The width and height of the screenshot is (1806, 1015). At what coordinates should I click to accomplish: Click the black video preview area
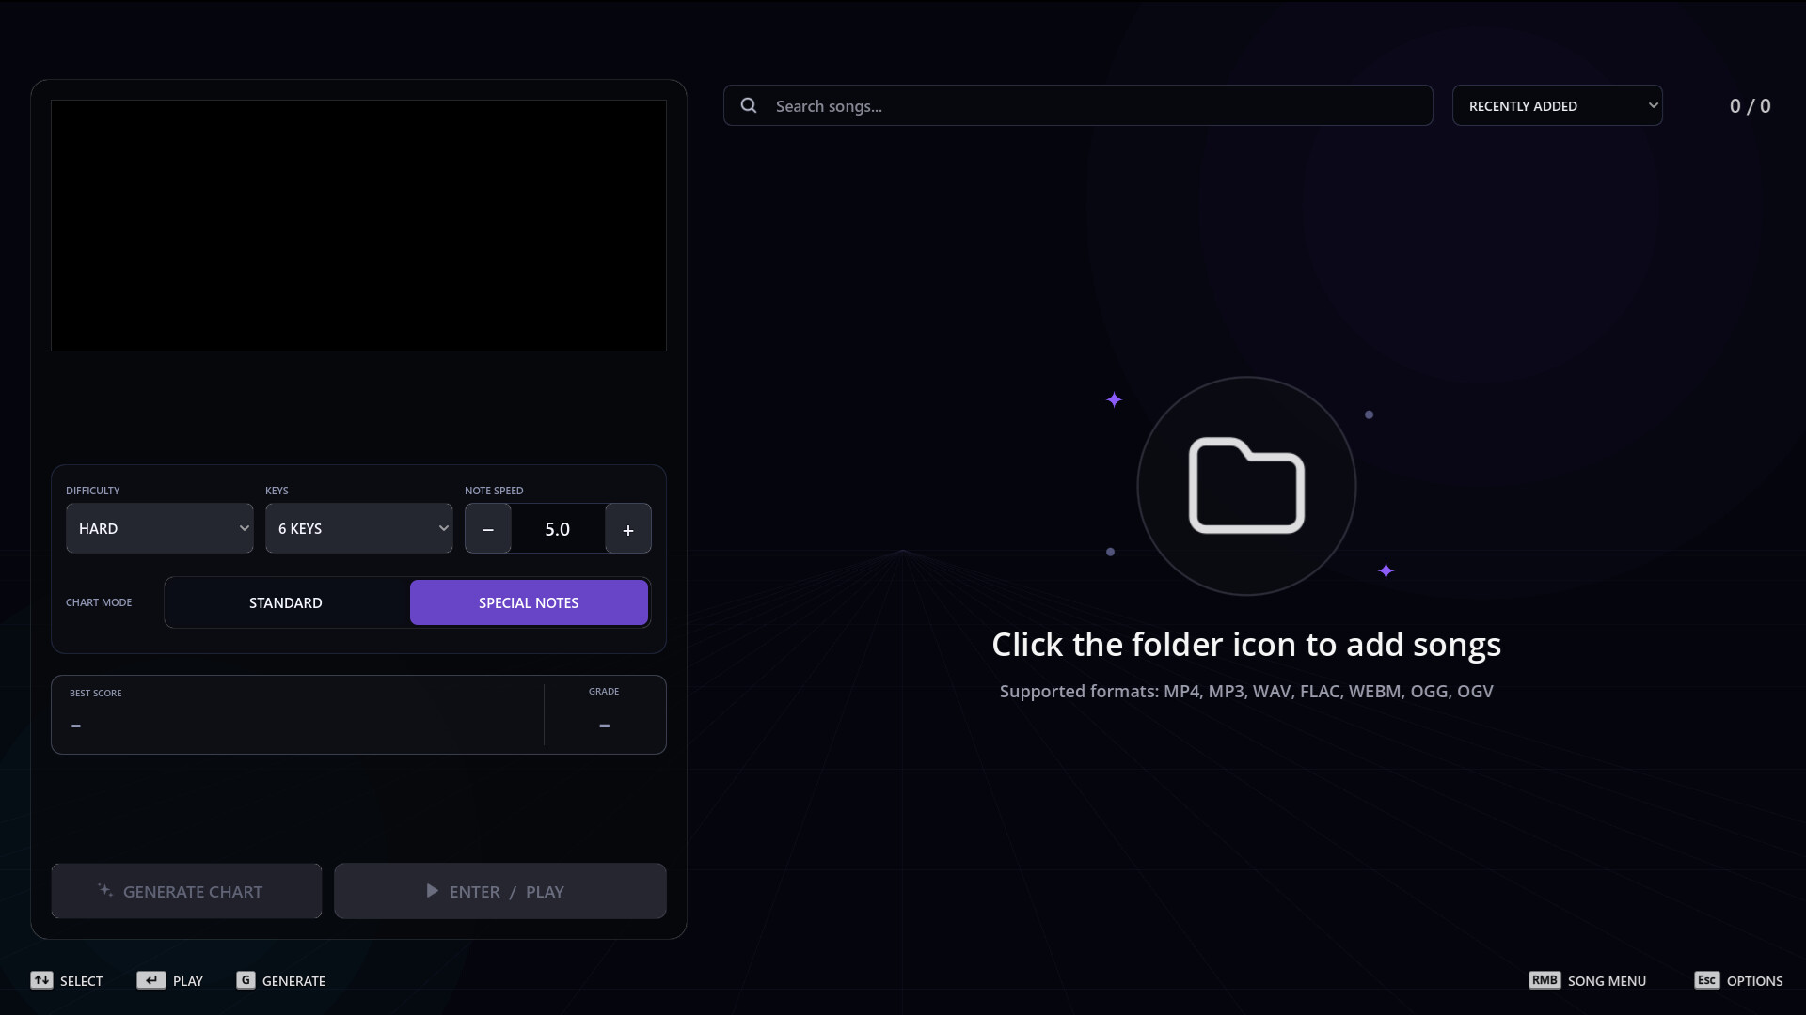click(x=358, y=226)
